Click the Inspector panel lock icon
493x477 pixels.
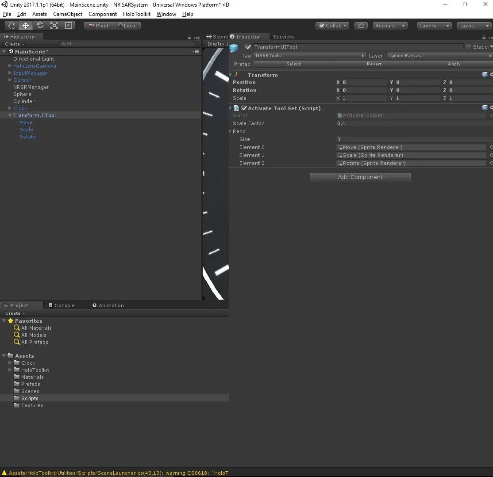(484, 38)
